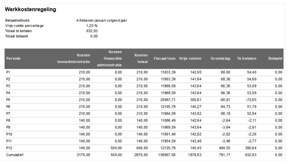The height and width of the screenshot is (164, 290).
Task: Select the P5 row label
Action: pyautogui.click(x=8, y=100)
